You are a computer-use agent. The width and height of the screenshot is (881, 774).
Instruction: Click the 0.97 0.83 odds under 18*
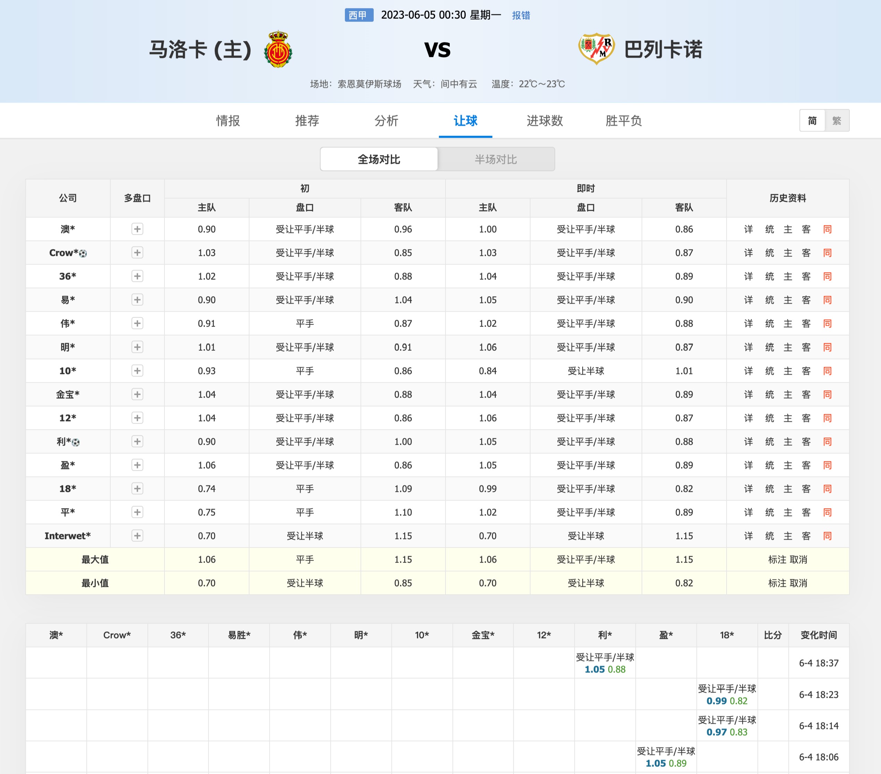point(727,732)
